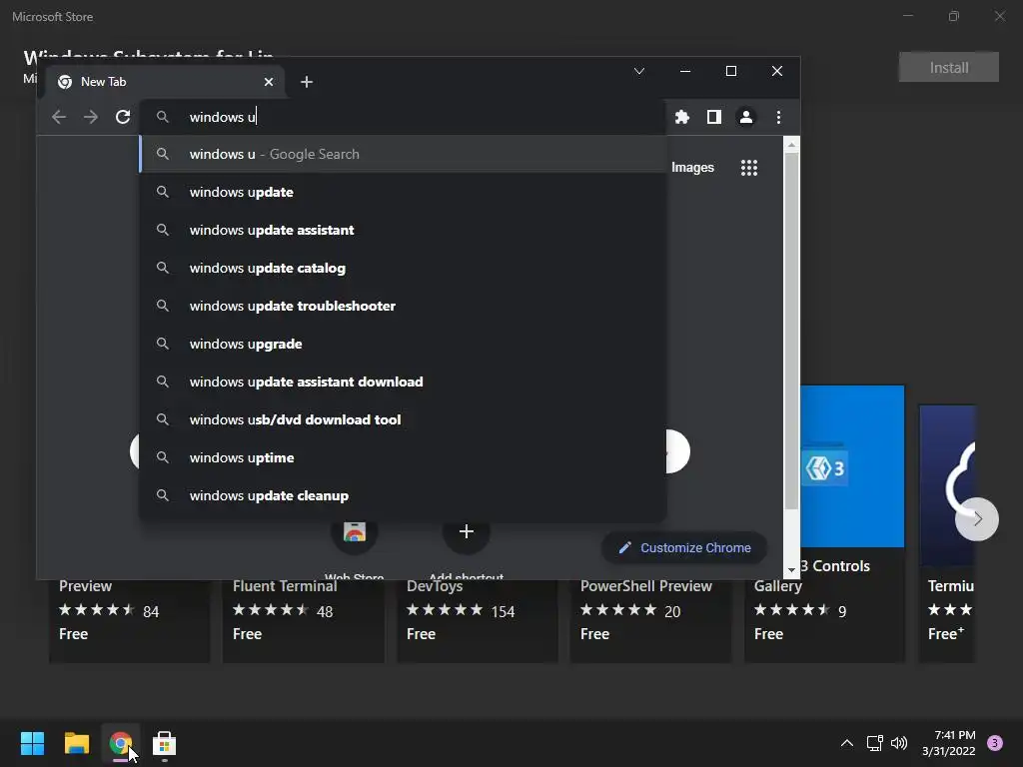This screenshot has height=767, width=1023.
Task: Click Customize Chrome button
Action: pyautogui.click(x=683, y=548)
